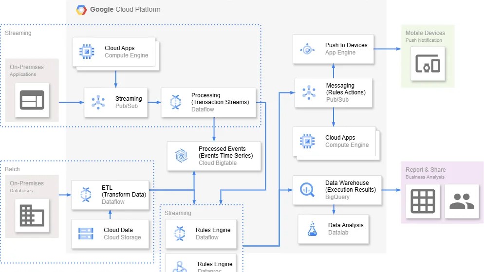Screen dimensions: 484x272
Task: Select the 'Dataproc' service name
Action: pos(209,271)
